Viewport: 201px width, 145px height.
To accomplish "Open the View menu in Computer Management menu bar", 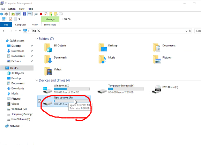I will tap(22, 9).
